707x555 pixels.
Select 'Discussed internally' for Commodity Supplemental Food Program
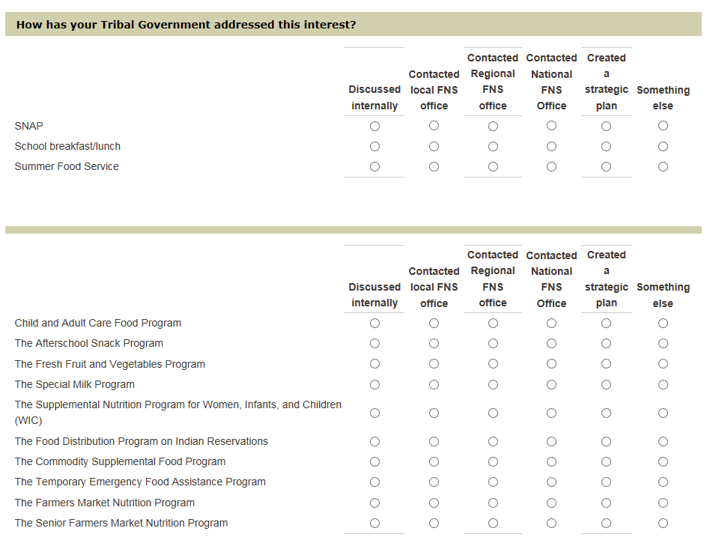[x=374, y=461]
